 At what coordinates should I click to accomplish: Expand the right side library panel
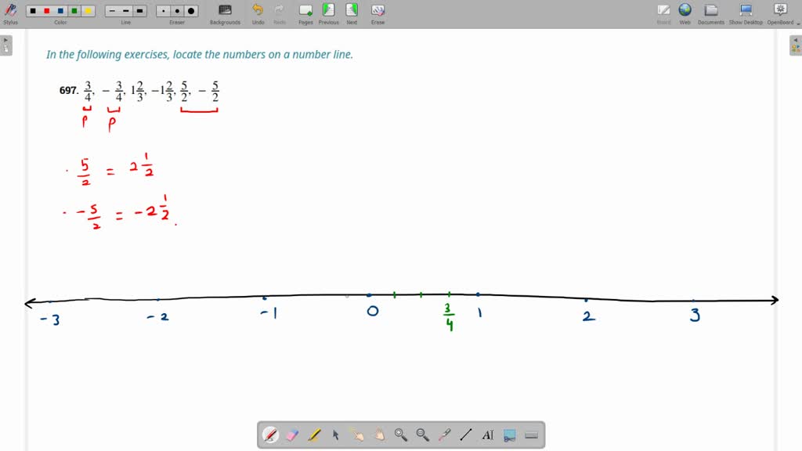click(x=795, y=45)
